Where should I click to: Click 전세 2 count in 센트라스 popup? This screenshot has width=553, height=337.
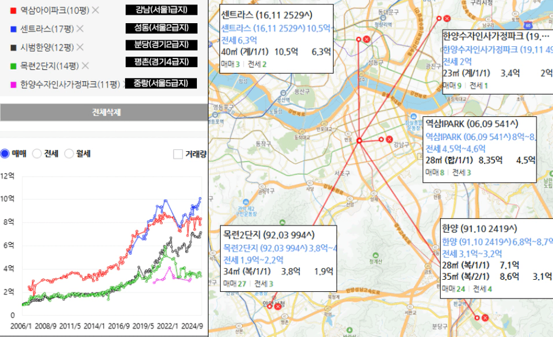point(257,64)
